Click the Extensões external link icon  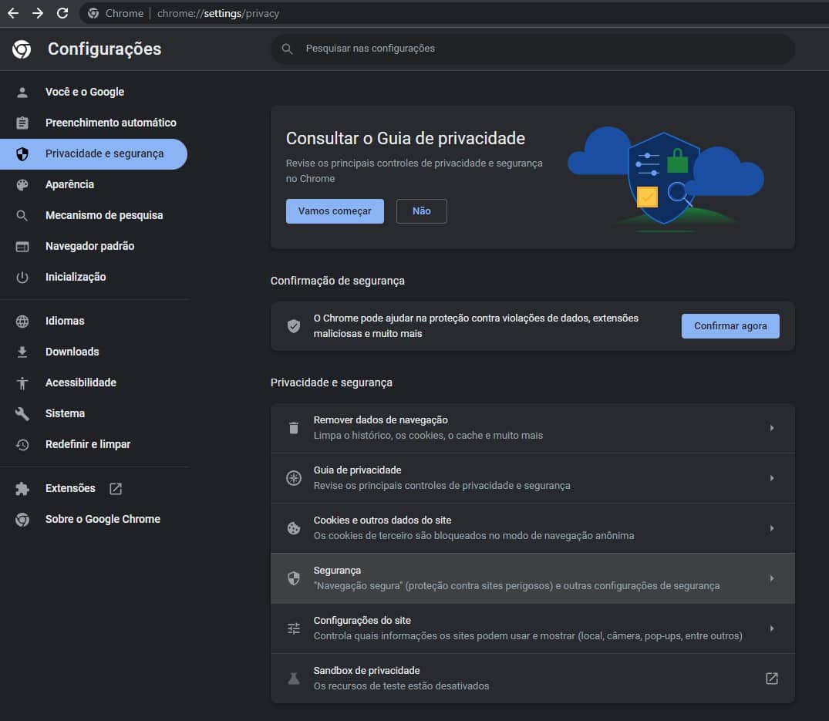pyautogui.click(x=116, y=488)
